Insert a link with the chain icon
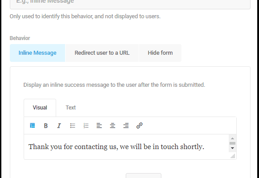Screen dimensions: 259x178 click(x=140, y=125)
